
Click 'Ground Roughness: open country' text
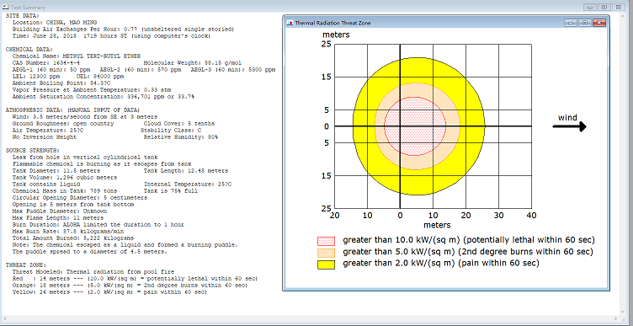(63, 124)
